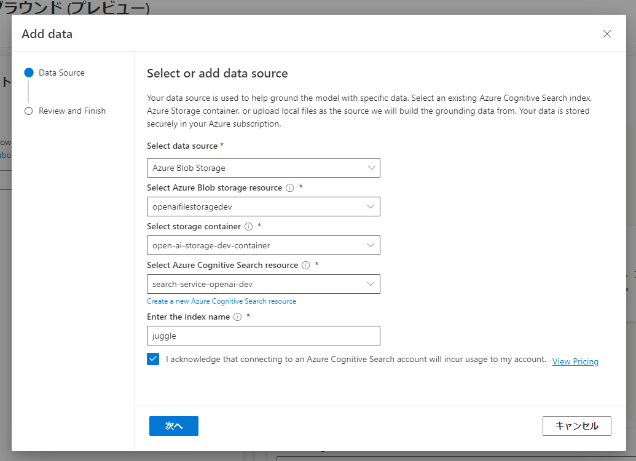This screenshot has width=636, height=461.
Task: Uncheck the Cognitive Search usage acknowledgment checkbox
Action: [153, 359]
